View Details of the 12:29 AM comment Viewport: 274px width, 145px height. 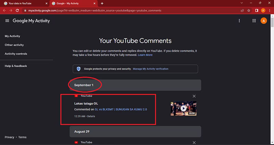pyautogui.click(x=91, y=116)
